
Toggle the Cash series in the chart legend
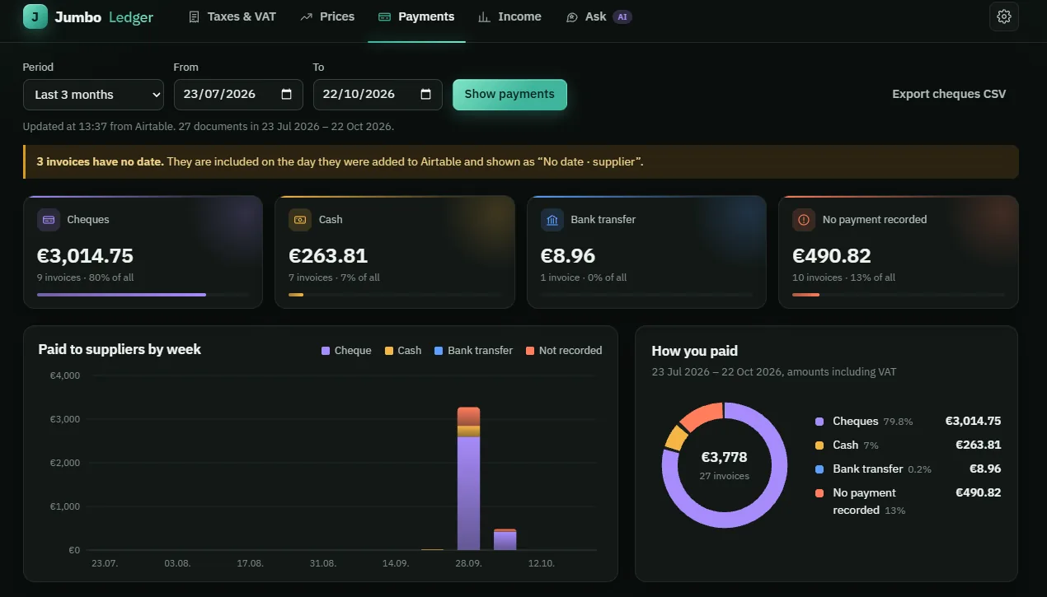(x=403, y=350)
